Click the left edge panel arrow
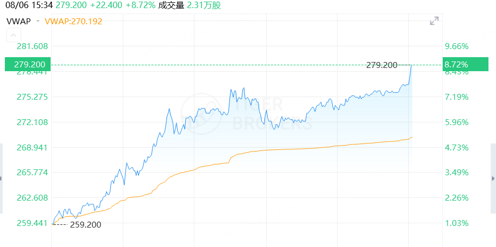This screenshot has height=247, width=496. point(1,179)
